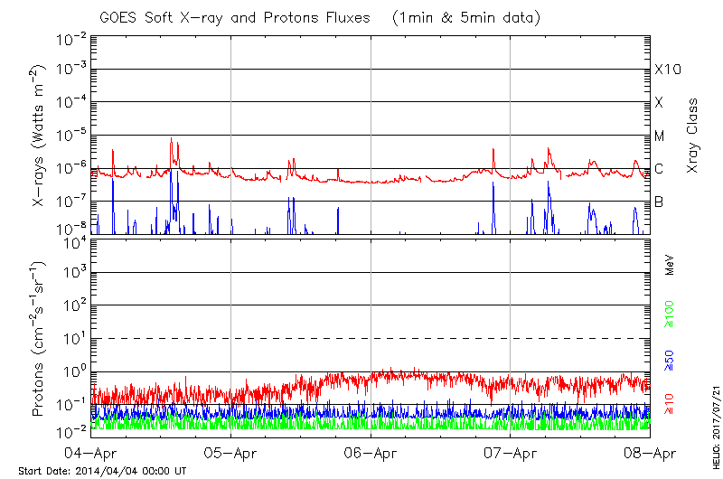Click the green ≥100 MeV legend label

670,313
